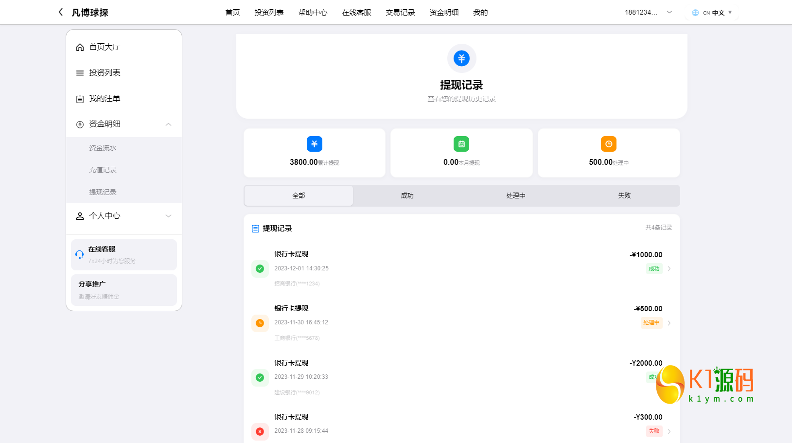The width and height of the screenshot is (792, 443).
Task: Select the 首页大厅 home icon in sidebar
Action: tap(80, 47)
